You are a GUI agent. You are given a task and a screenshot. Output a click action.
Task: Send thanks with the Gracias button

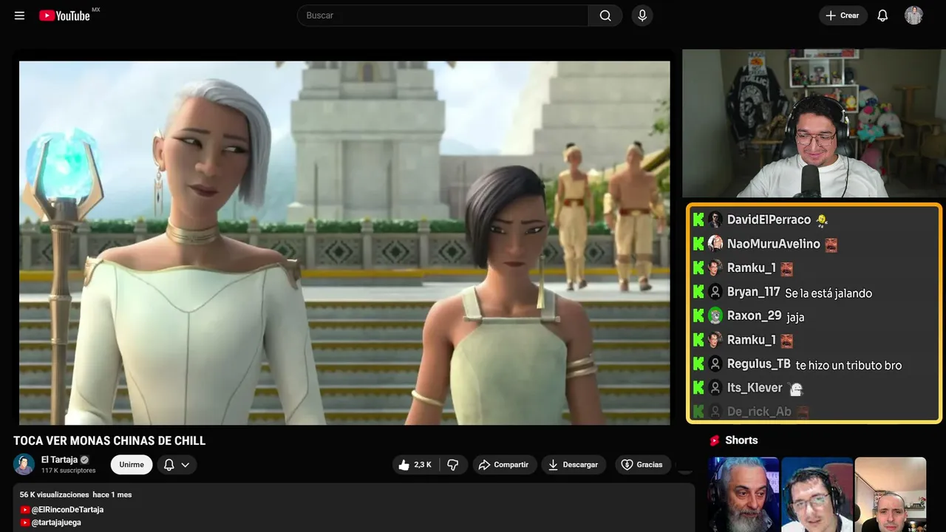[x=642, y=465]
